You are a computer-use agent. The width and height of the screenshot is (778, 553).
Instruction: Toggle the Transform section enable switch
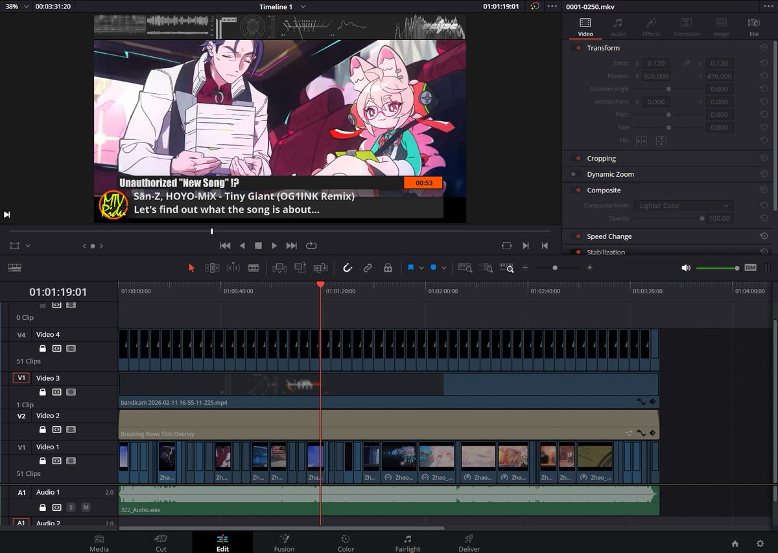[x=574, y=48]
